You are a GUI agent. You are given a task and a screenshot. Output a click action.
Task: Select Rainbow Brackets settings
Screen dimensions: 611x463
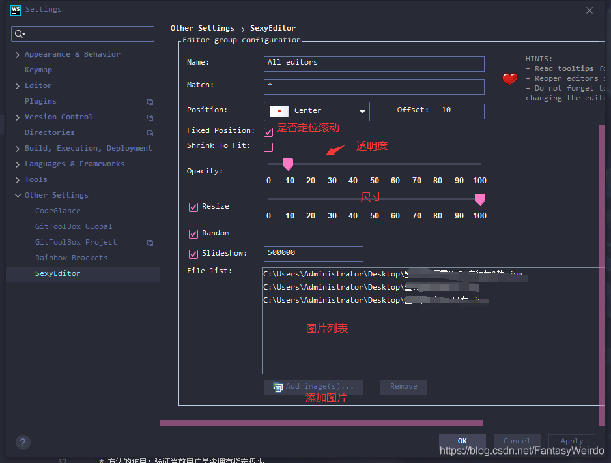[x=71, y=258]
